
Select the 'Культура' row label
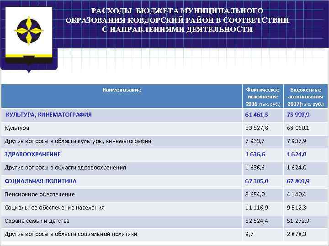click(x=17, y=128)
